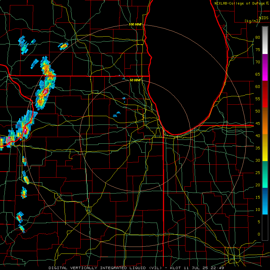
Task: Select the 70 value on the VIL scale
Action: point(258,62)
